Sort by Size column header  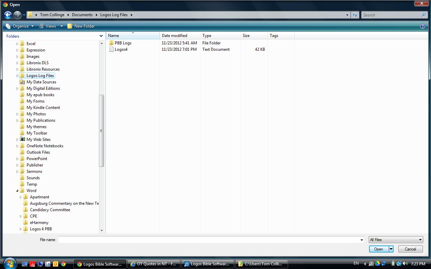[x=254, y=36]
